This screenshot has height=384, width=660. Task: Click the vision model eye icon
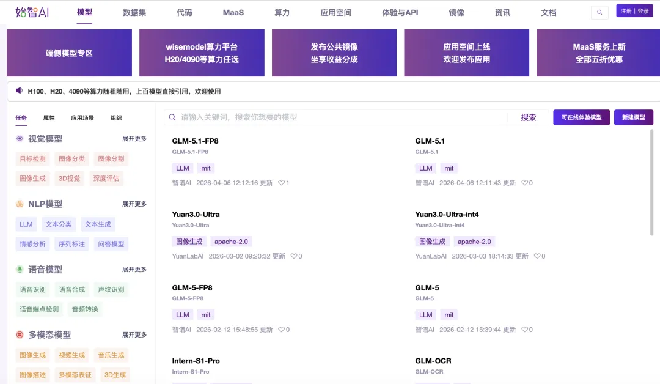(x=20, y=139)
